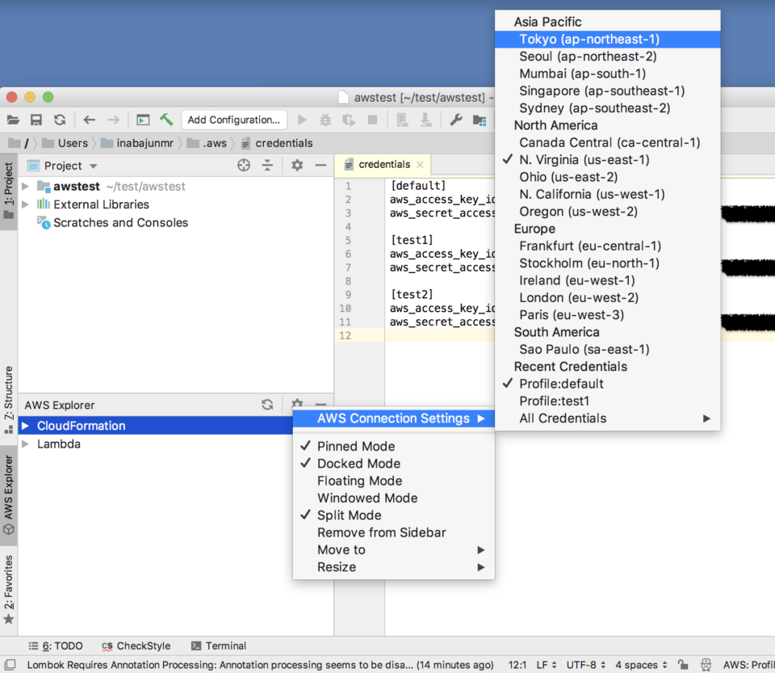This screenshot has width=775, height=673.
Task: Click the Build project hammer icon
Action: pos(166,120)
